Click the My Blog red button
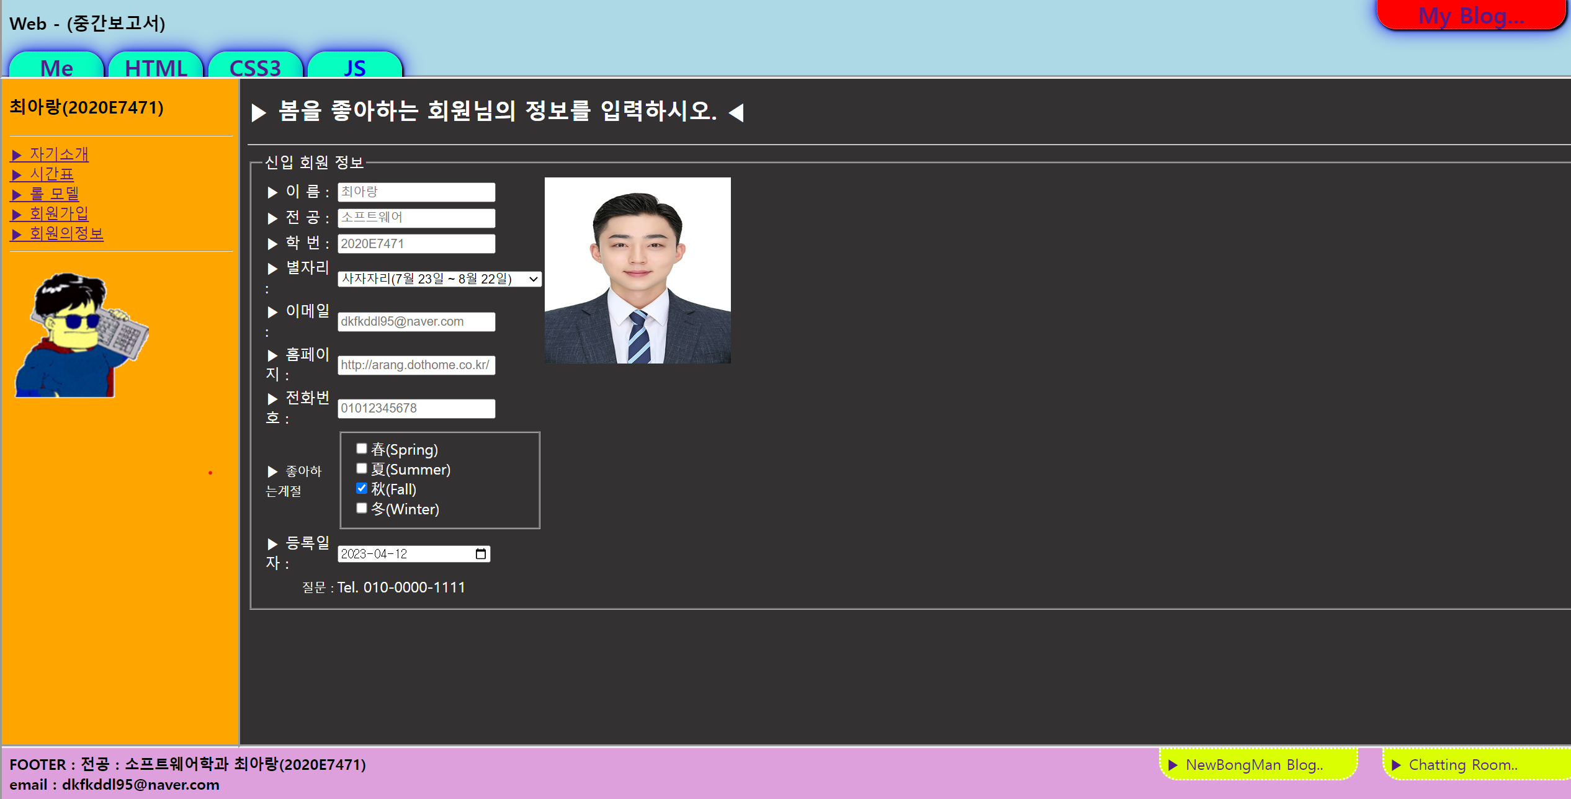This screenshot has width=1571, height=799. click(1470, 15)
